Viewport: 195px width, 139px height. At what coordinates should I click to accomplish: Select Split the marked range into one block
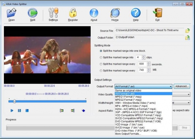(x=101, y=51)
